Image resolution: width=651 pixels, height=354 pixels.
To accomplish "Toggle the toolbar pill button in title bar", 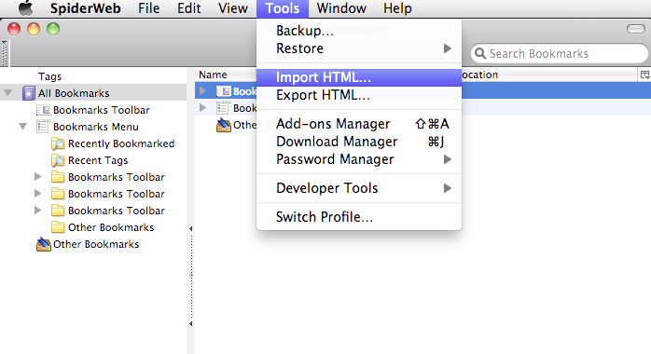I will 636,29.
